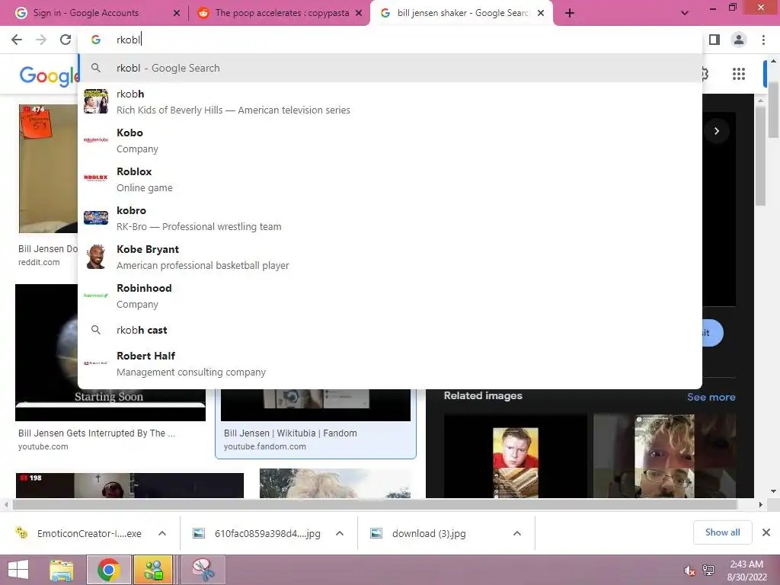Viewport: 780px width, 585px height.
Task: Open the taskbar clock showing 2:43 AM
Action: point(746,571)
